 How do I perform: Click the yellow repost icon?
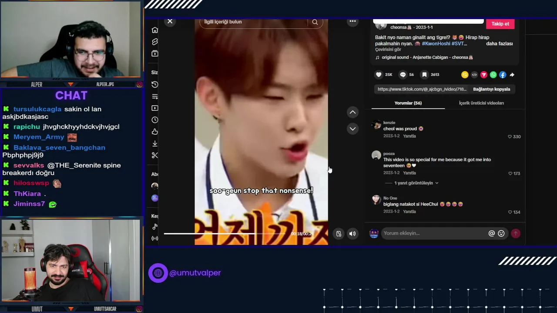point(465,75)
